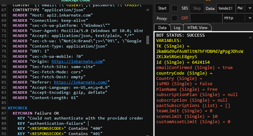The width and height of the screenshot is (253, 136).
Task: Click the DNT: 1 header line
Action: pyautogui.click(x=31, y=51)
